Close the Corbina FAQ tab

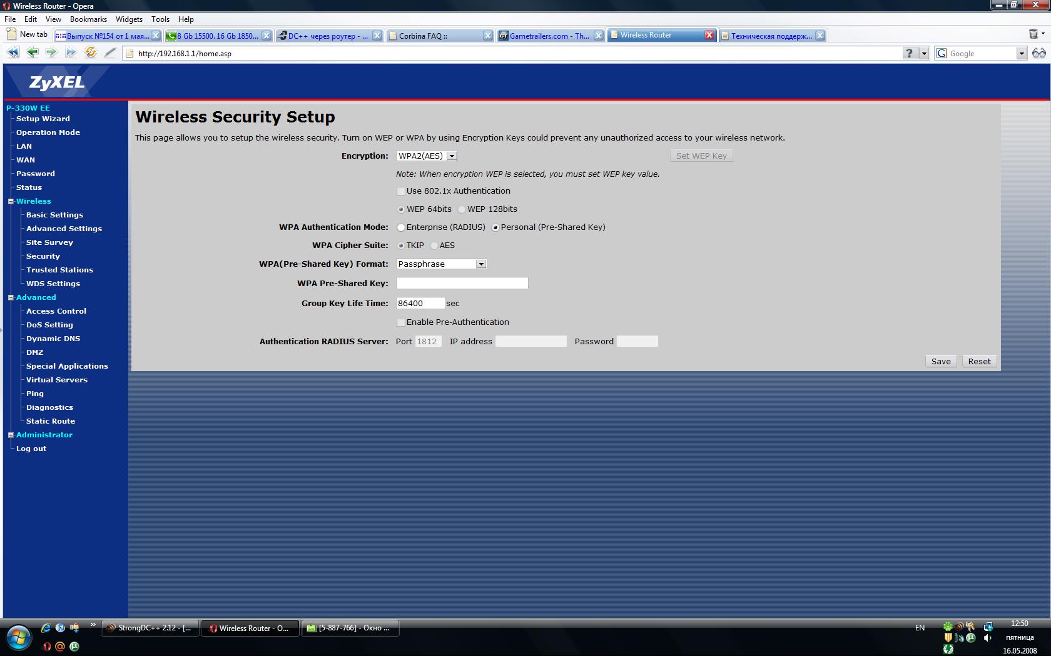click(488, 36)
